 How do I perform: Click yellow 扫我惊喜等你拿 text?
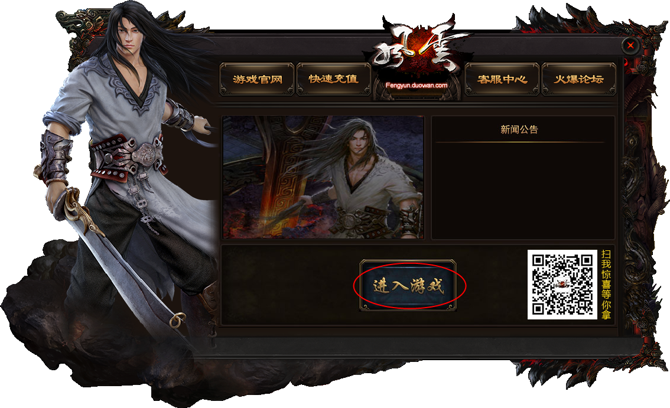point(606,285)
